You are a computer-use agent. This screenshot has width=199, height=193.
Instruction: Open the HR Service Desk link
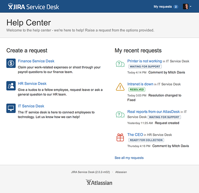(x=32, y=84)
